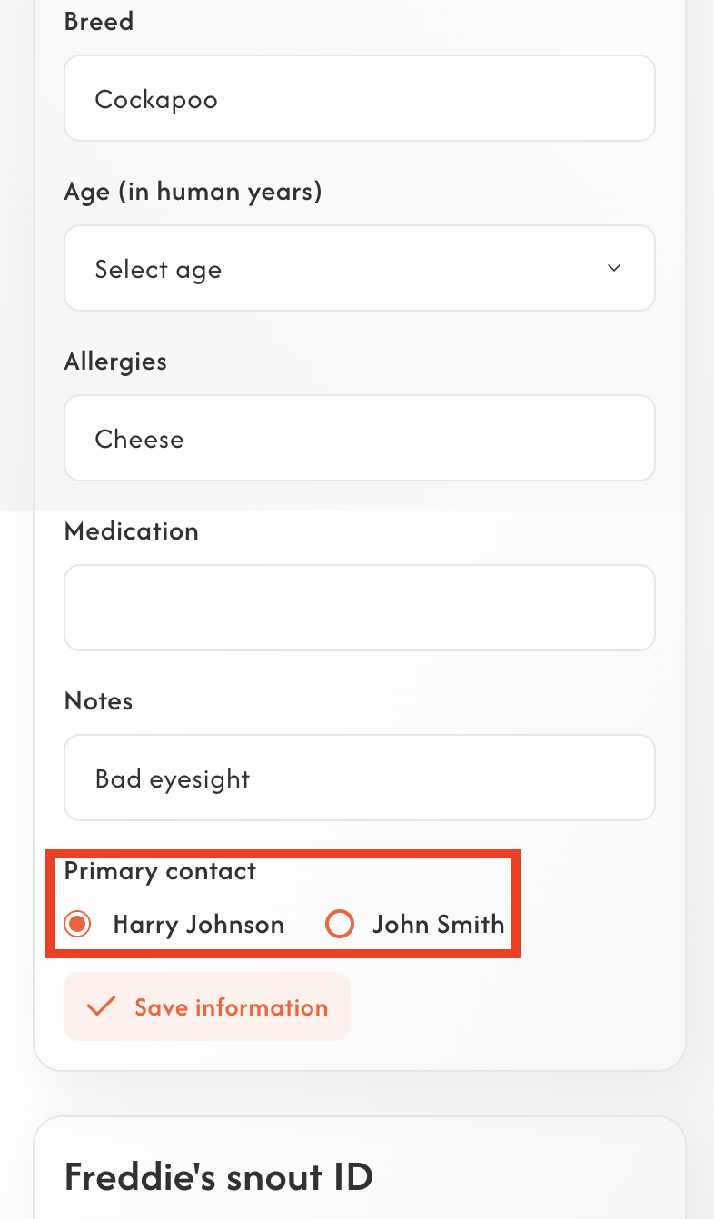Click into the empty Medication field
The height and width of the screenshot is (1219, 714).
click(359, 609)
